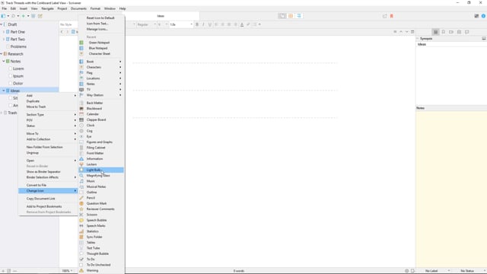Open the Way Station icon submenu
Viewport: 487px width, 274px height.
point(101,95)
